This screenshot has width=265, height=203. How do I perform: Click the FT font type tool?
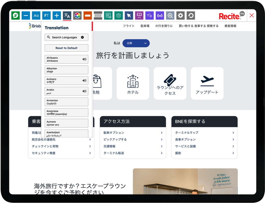[x=47, y=15]
